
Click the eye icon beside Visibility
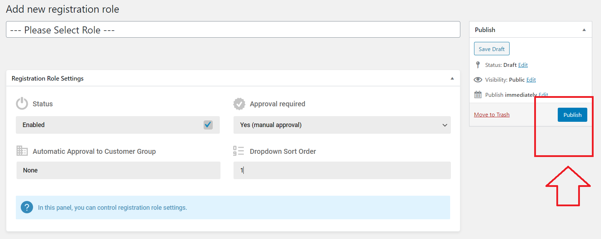478,80
